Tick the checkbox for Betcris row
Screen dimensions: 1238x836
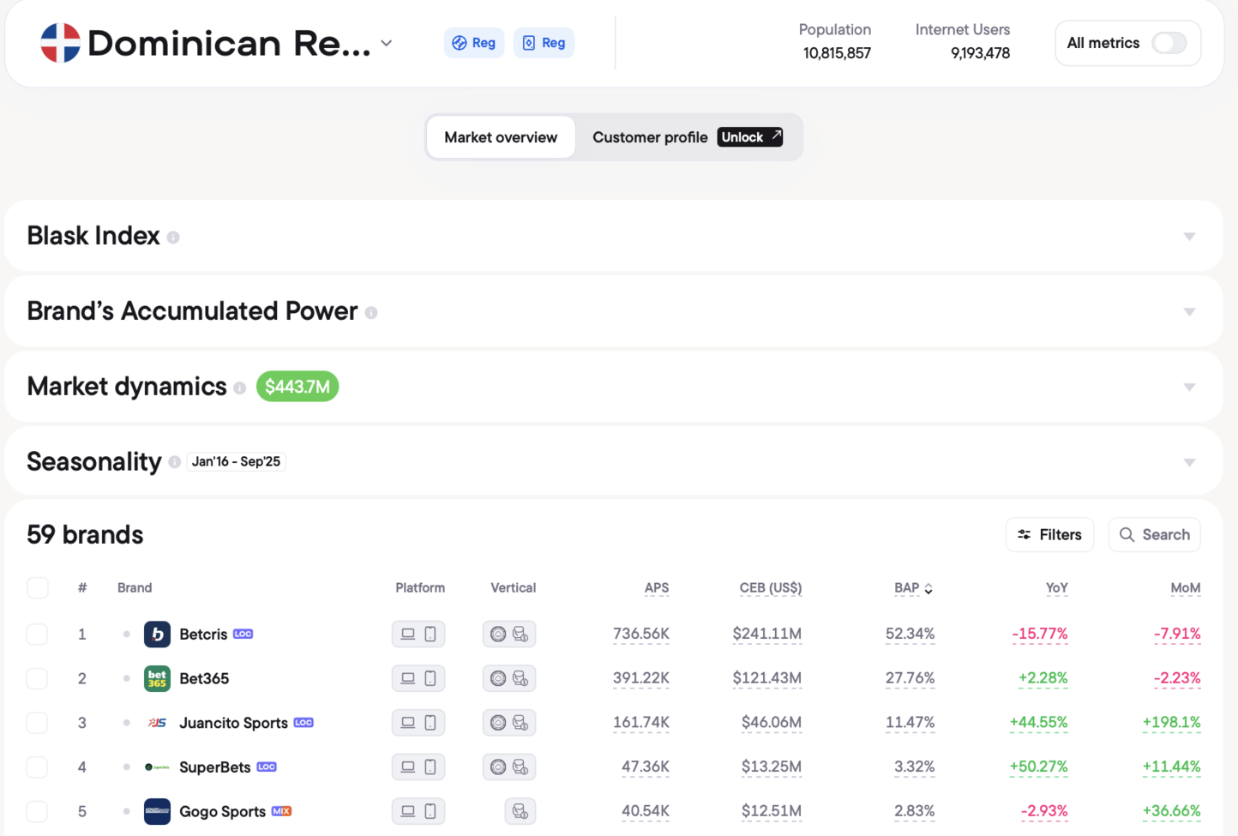(x=37, y=635)
